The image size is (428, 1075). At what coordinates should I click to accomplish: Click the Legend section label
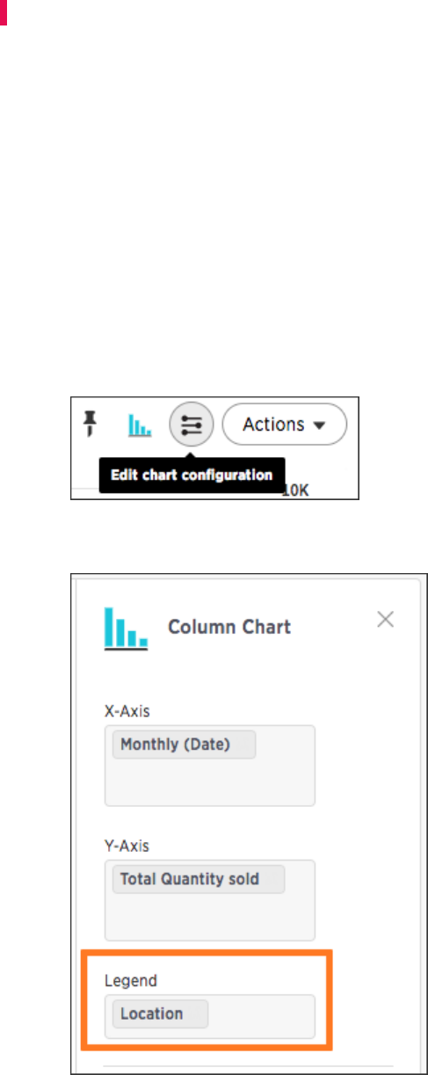pyautogui.click(x=126, y=980)
